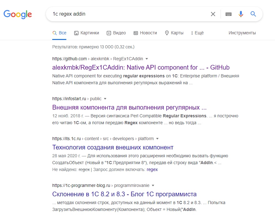Click the Google logo
Image resolution: width=275 pixels, height=220 pixels.
click(x=18, y=14)
